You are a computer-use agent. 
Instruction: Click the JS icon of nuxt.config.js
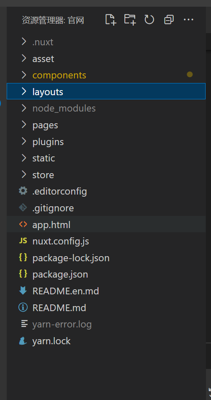pyautogui.click(x=23, y=241)
